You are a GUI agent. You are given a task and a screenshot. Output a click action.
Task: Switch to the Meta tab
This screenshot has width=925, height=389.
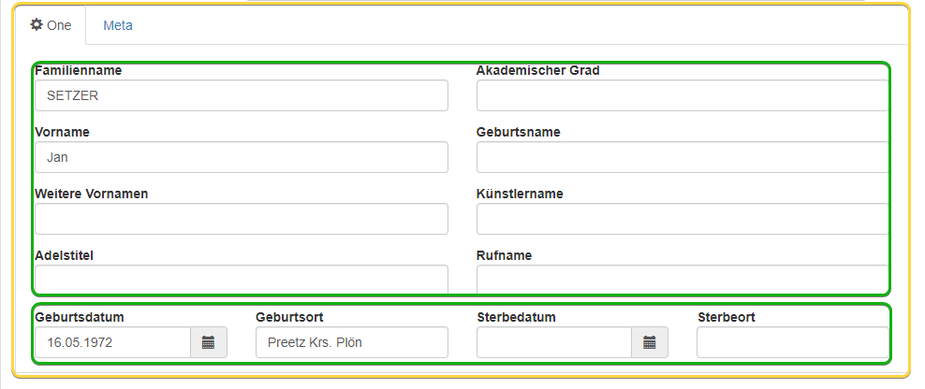(118, 25)
